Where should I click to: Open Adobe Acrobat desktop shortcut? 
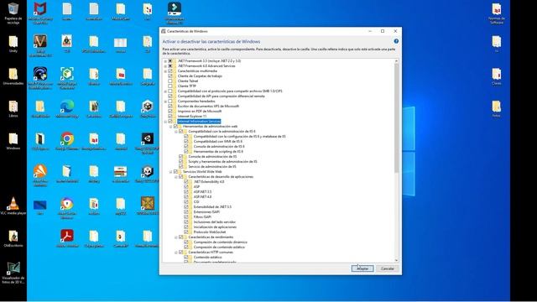pyautogui.click(x=67, y=238)
